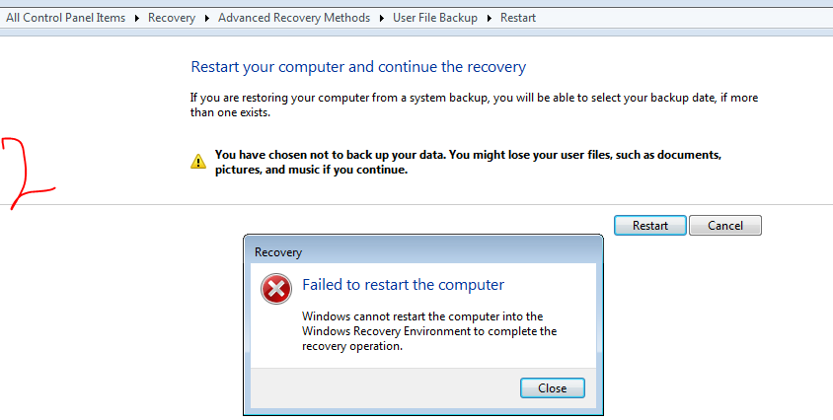Viewport: 833px width, 420px height.
Task: Expand the arrow after Recovery breadcrumb
Action: tap(207, 18)
